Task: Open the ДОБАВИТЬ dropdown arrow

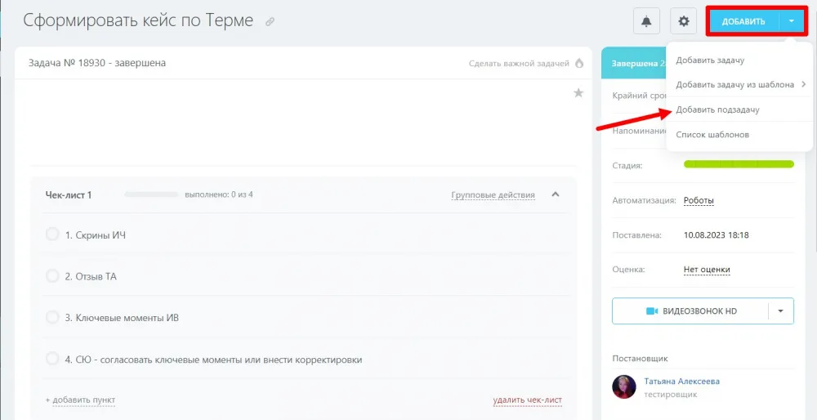Action: click(x=792, y=21)
